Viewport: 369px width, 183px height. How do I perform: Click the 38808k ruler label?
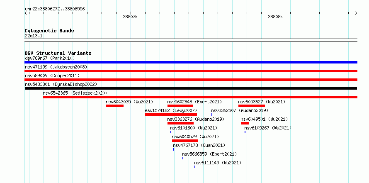(275, 17)
